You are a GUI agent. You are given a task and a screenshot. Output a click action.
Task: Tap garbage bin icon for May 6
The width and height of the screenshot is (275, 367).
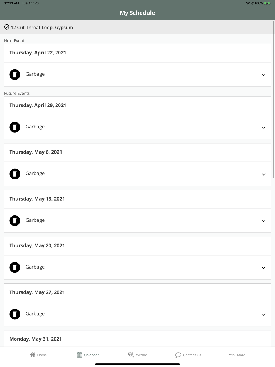(x=15, y=174)
